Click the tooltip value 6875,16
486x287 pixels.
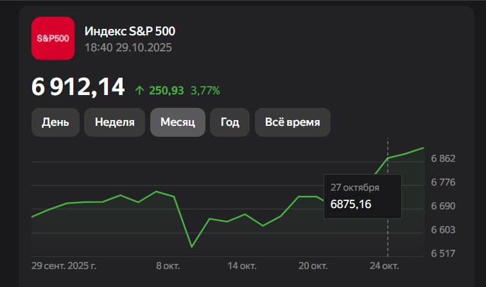351,204
